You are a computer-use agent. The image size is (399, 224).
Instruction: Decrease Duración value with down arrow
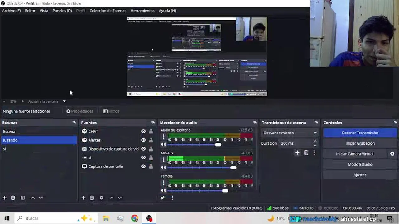[x=315, y=145]
